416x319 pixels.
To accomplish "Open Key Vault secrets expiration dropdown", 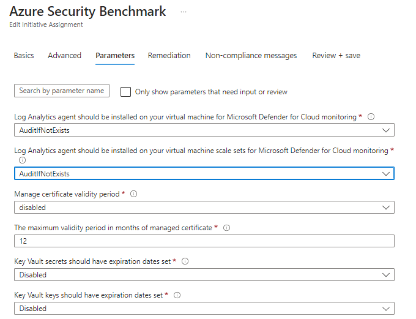I will coord(204,275).
